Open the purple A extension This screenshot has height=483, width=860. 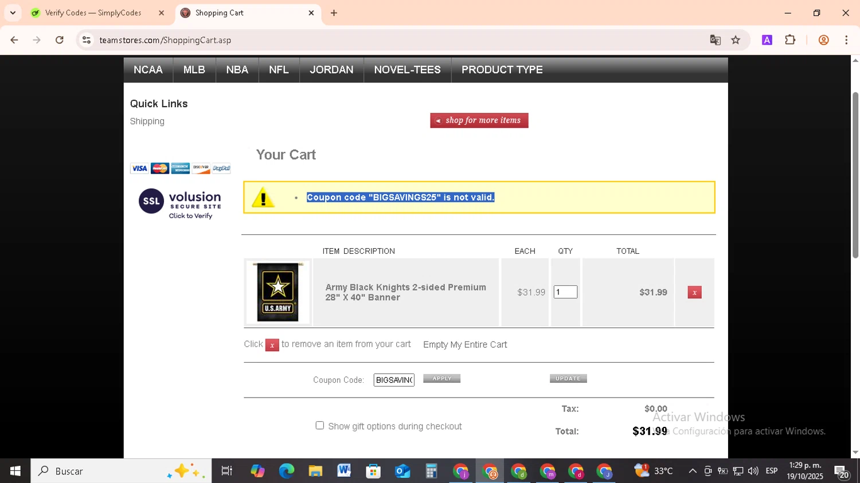pos(767,40)
